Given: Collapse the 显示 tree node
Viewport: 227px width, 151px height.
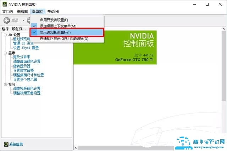Looking at the screenshot, I should pos(5,53).
